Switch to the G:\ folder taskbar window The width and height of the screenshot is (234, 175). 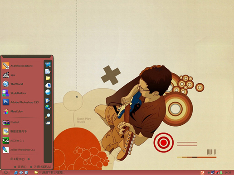click(50, 172)
